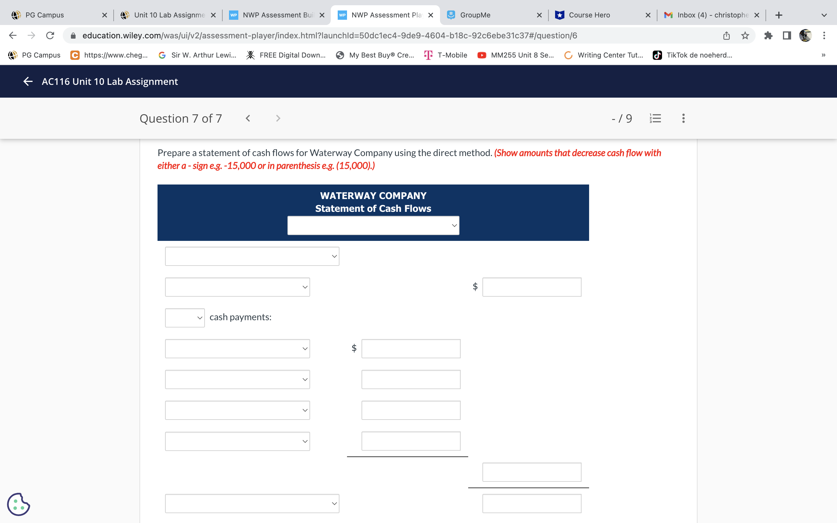837x523 pixels.
Task: Switch to the Course Hero tab
Action: 589,15
